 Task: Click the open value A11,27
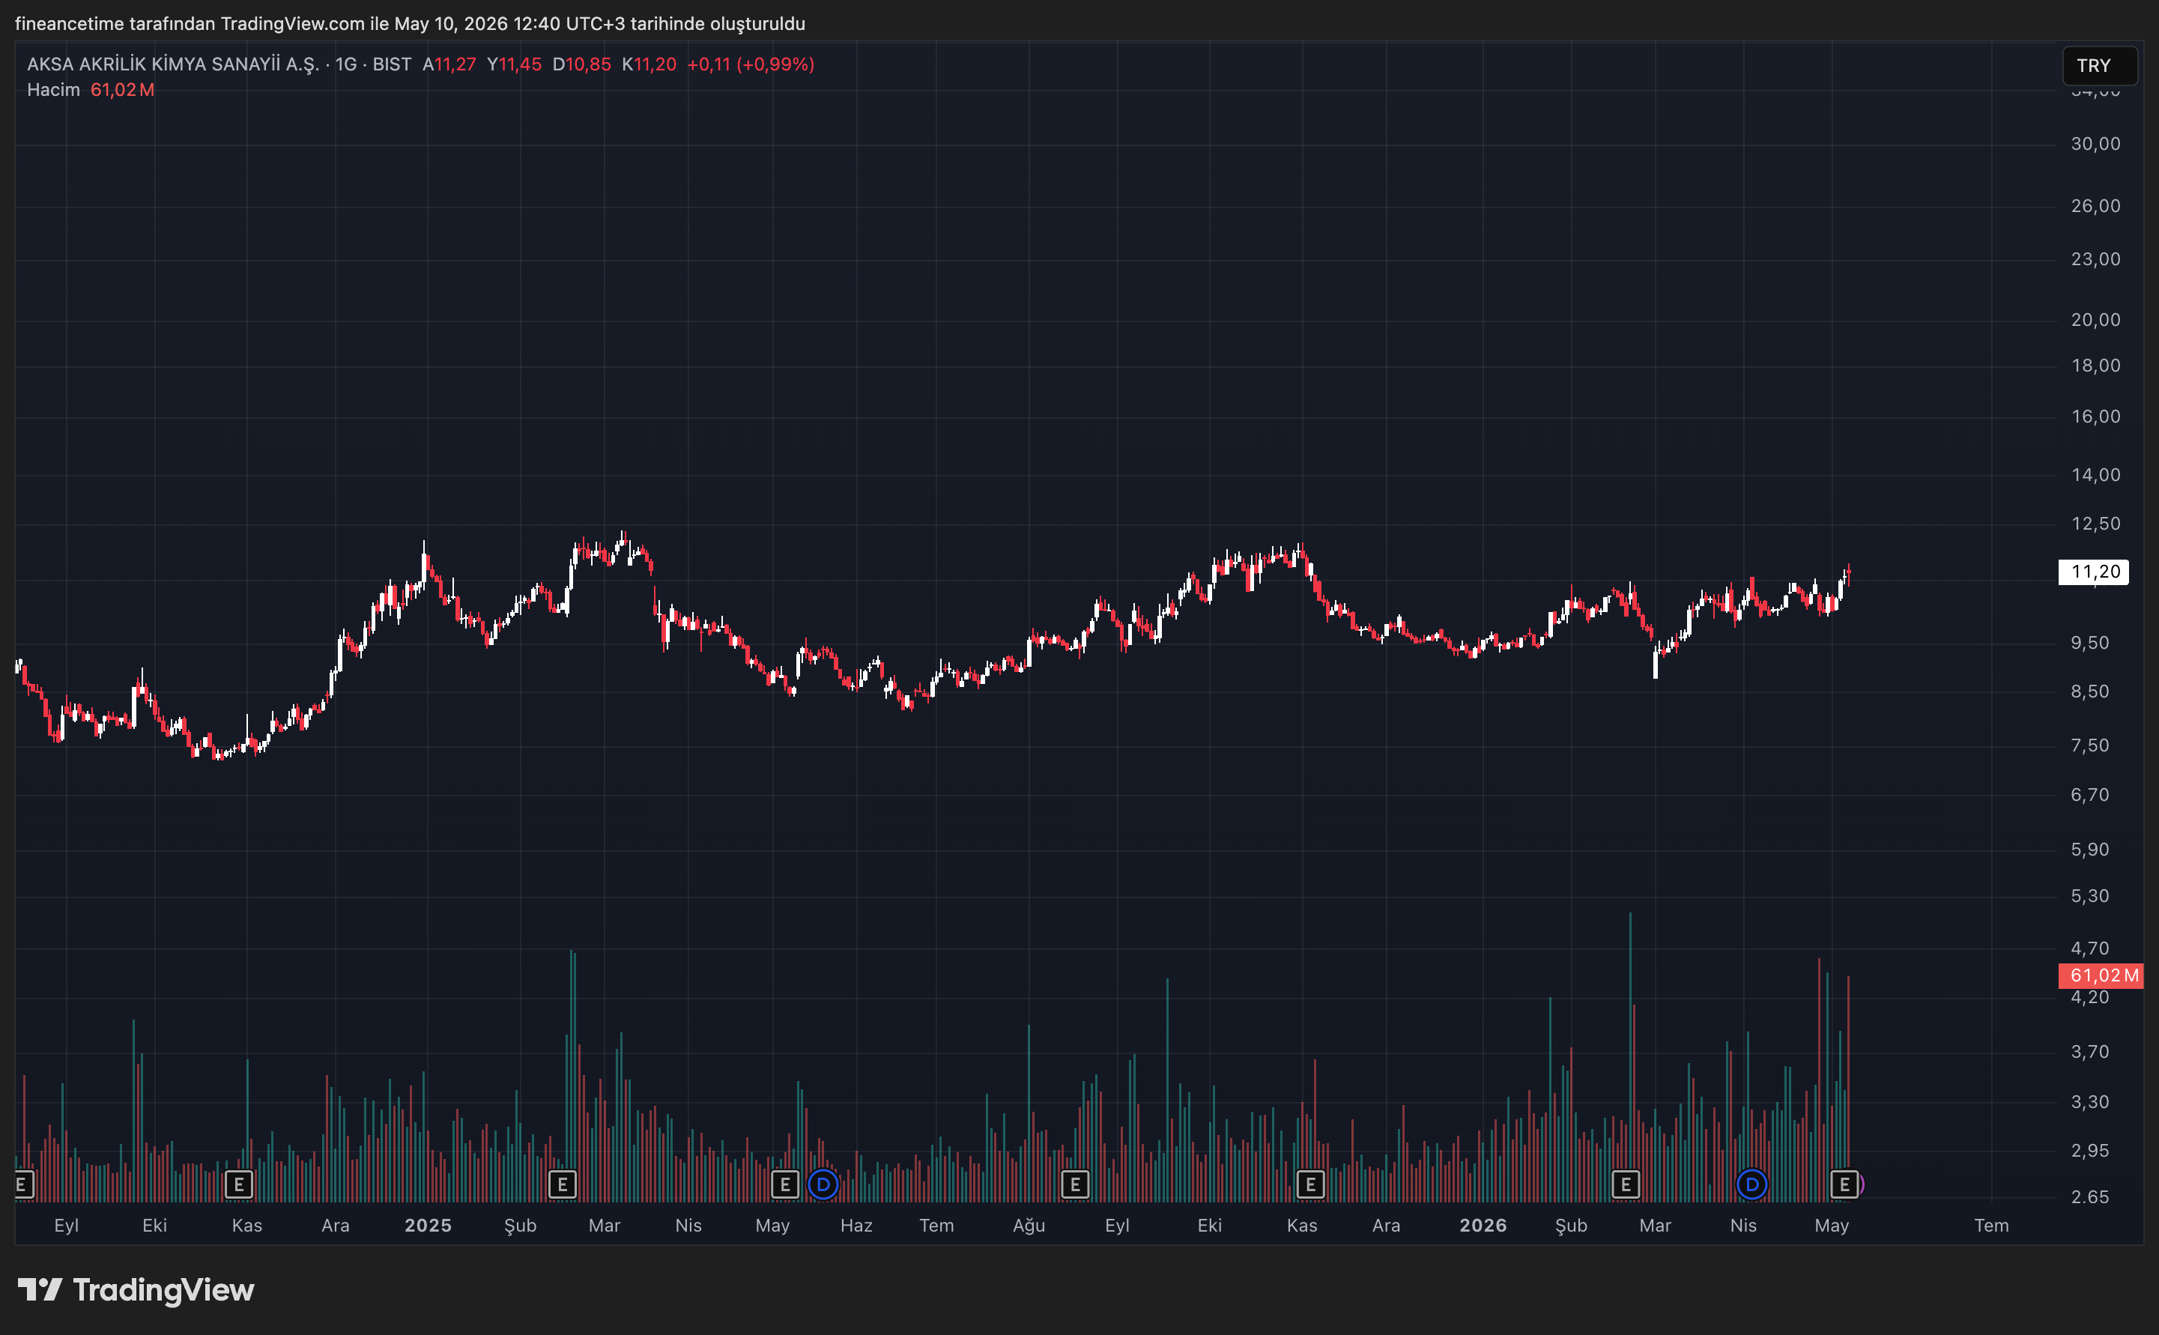449,64
